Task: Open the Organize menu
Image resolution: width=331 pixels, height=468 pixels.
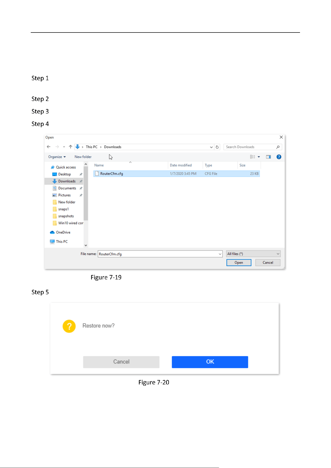Action: pyautogui.click(x=57, y=157)
